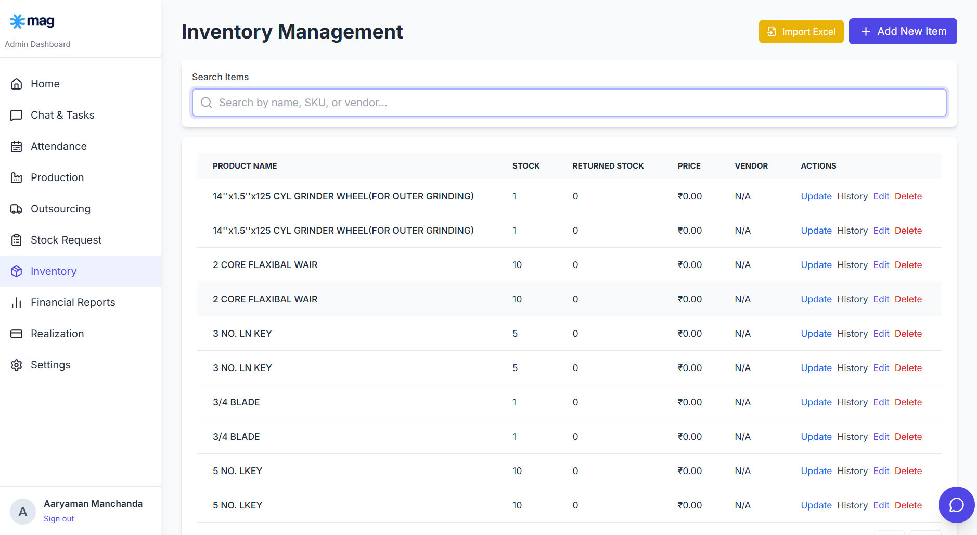
Task: Click the Attendance calendar icon
Action: tap(16, 146)
